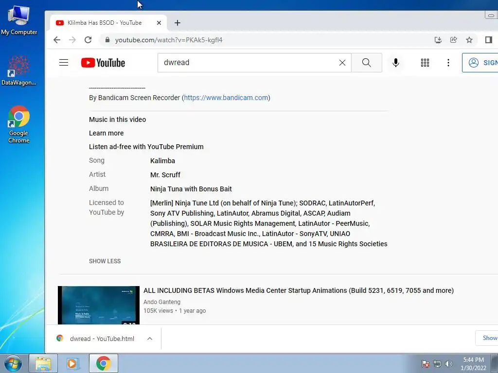This screenshot has height=373, width=498.
Task: Click the address bar URL
Action: [169, 40]
